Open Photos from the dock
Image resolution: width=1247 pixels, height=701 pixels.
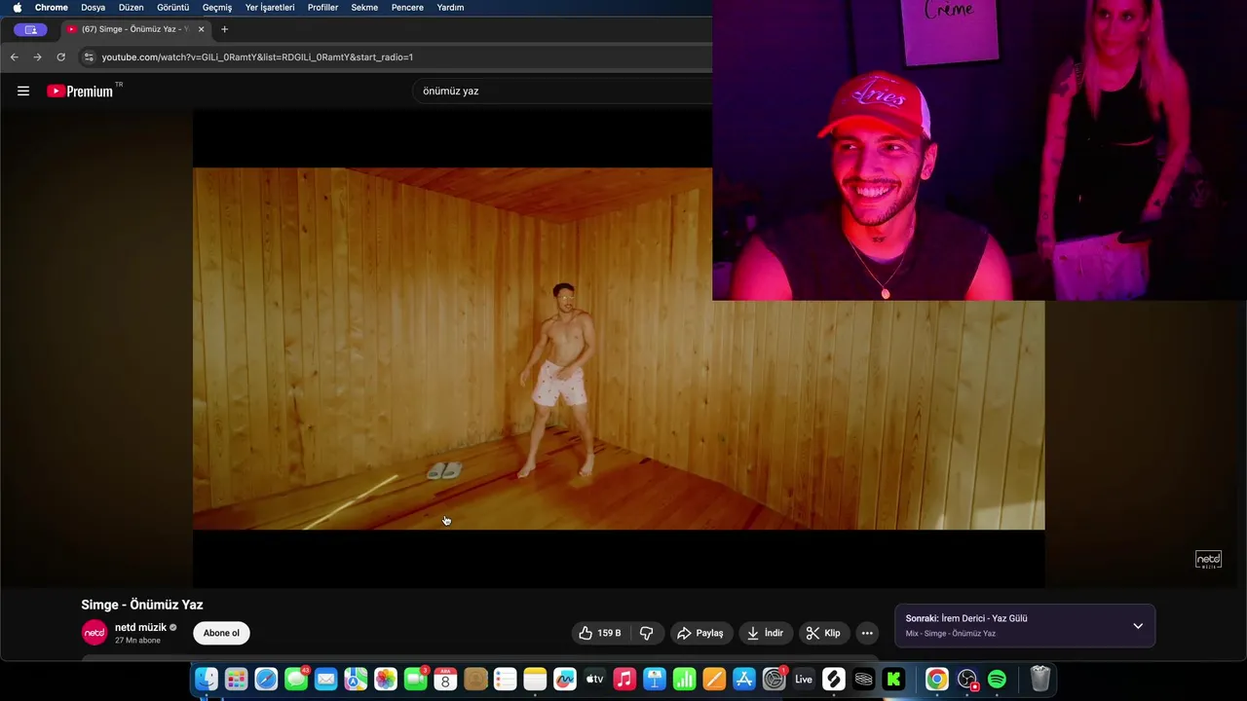pos(386,679)
